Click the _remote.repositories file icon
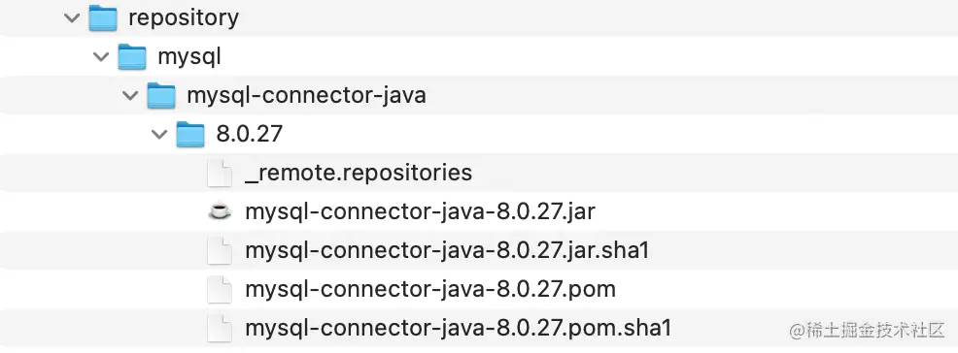This screenshot has width=958, height=353. coord(220,174)
